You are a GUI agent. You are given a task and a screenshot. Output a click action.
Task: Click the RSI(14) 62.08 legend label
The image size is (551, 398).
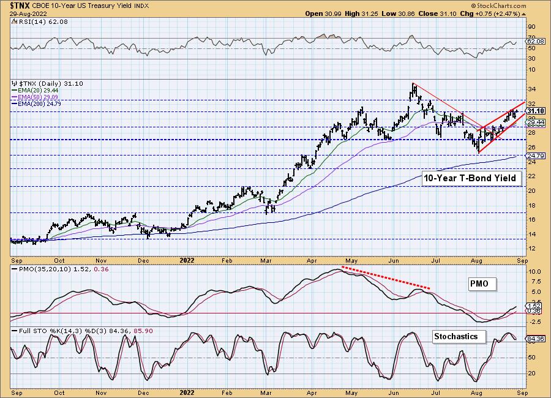[x=42, y=22]
